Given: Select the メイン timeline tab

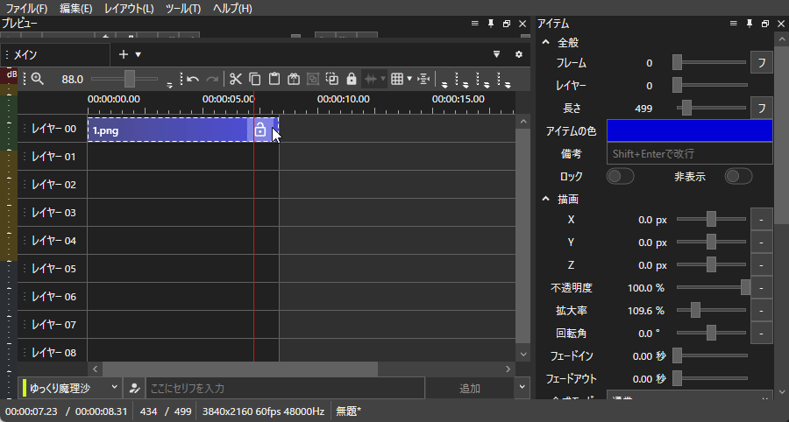Looking at the screenshot, I should pyautogui.click(x=55, y=55).
